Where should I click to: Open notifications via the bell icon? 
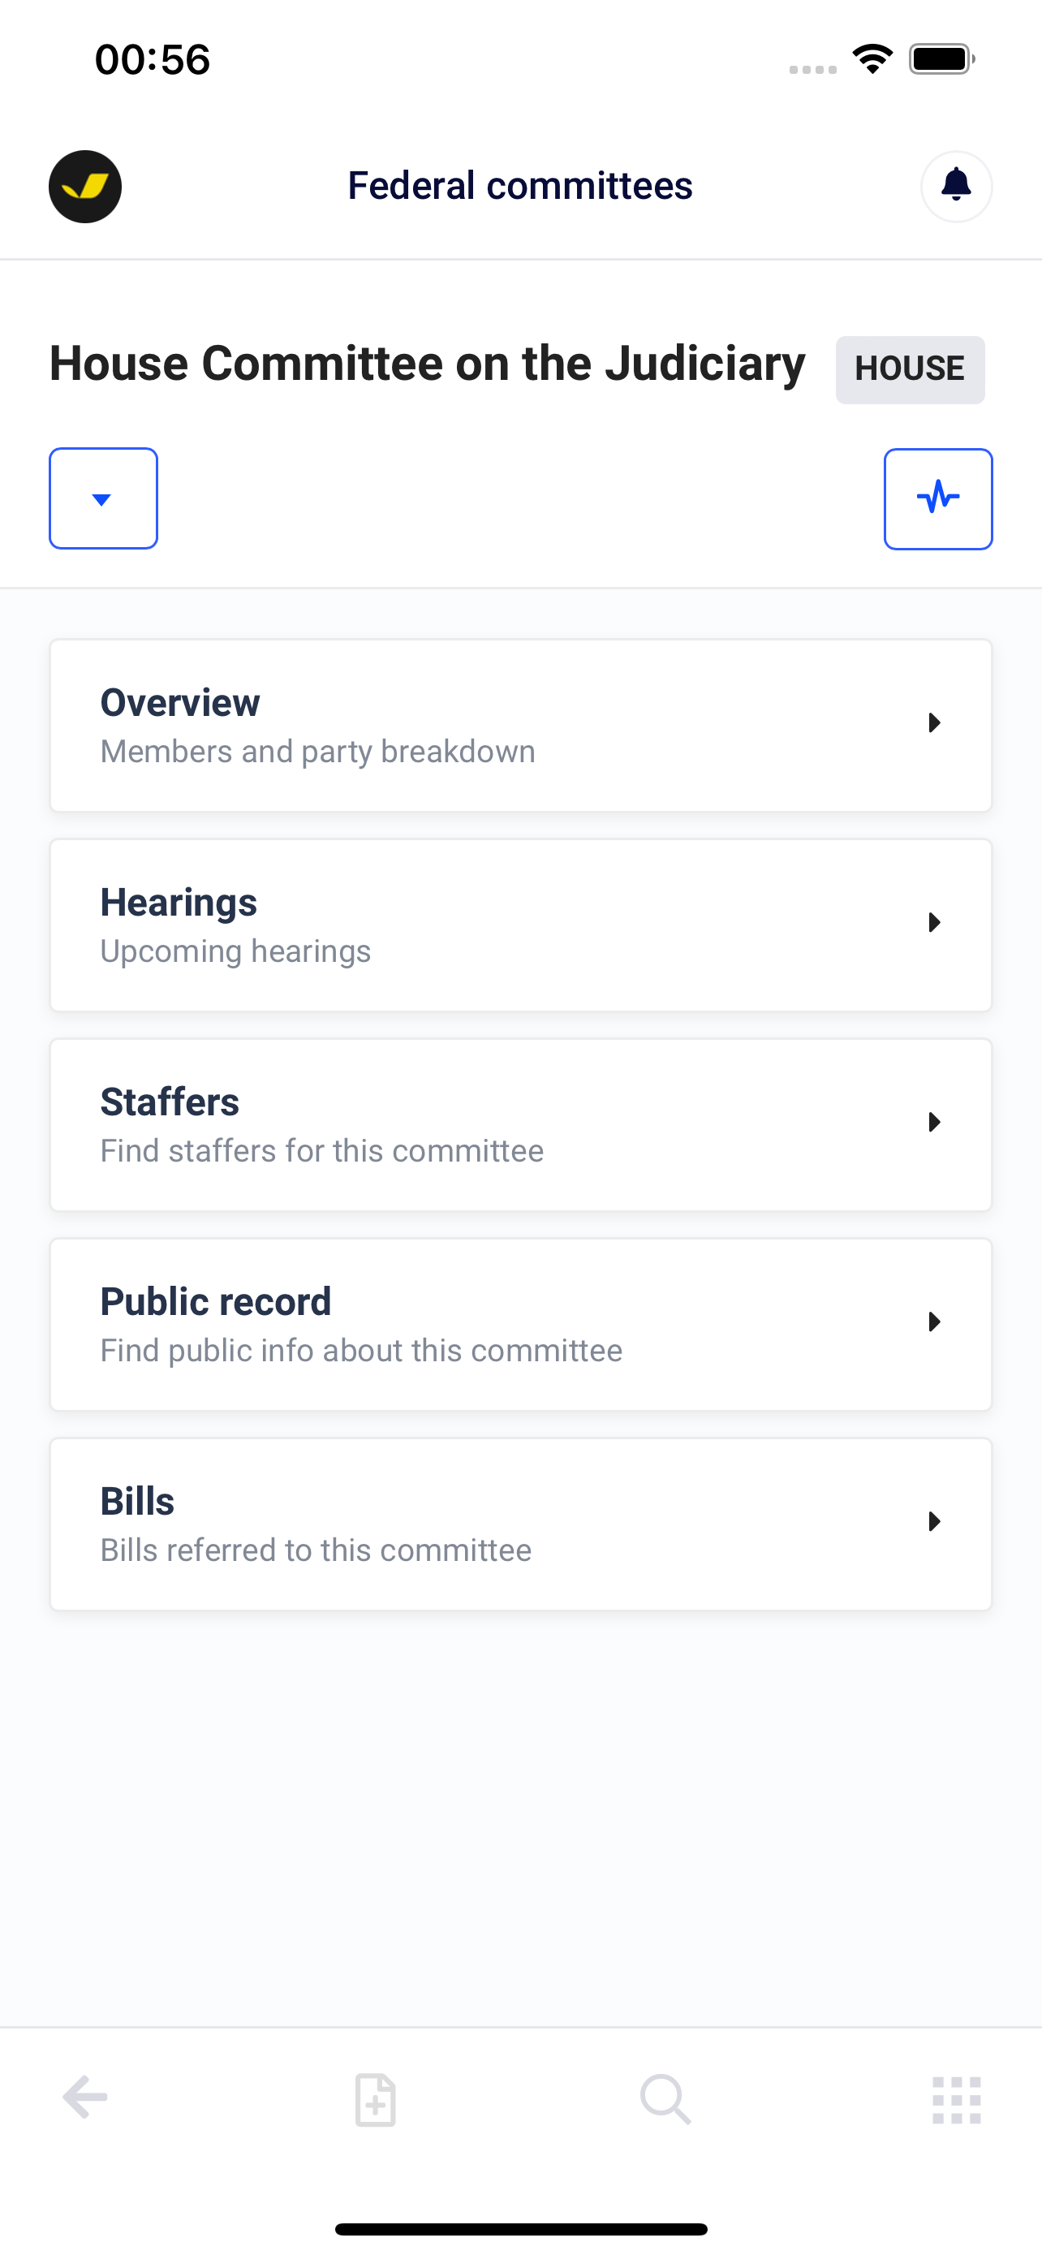point(956,187)
